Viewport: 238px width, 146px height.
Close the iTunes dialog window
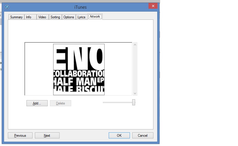153,6
